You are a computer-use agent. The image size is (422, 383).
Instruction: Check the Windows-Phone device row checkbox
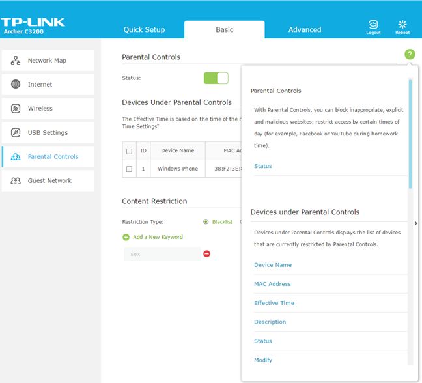click(129, 169)
